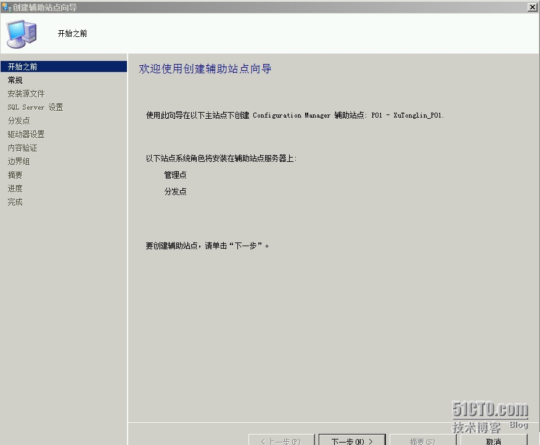Click the computer monitor header icon
Image resolution: width=540 pixels, height=445 pixels.
coord(22,34)
